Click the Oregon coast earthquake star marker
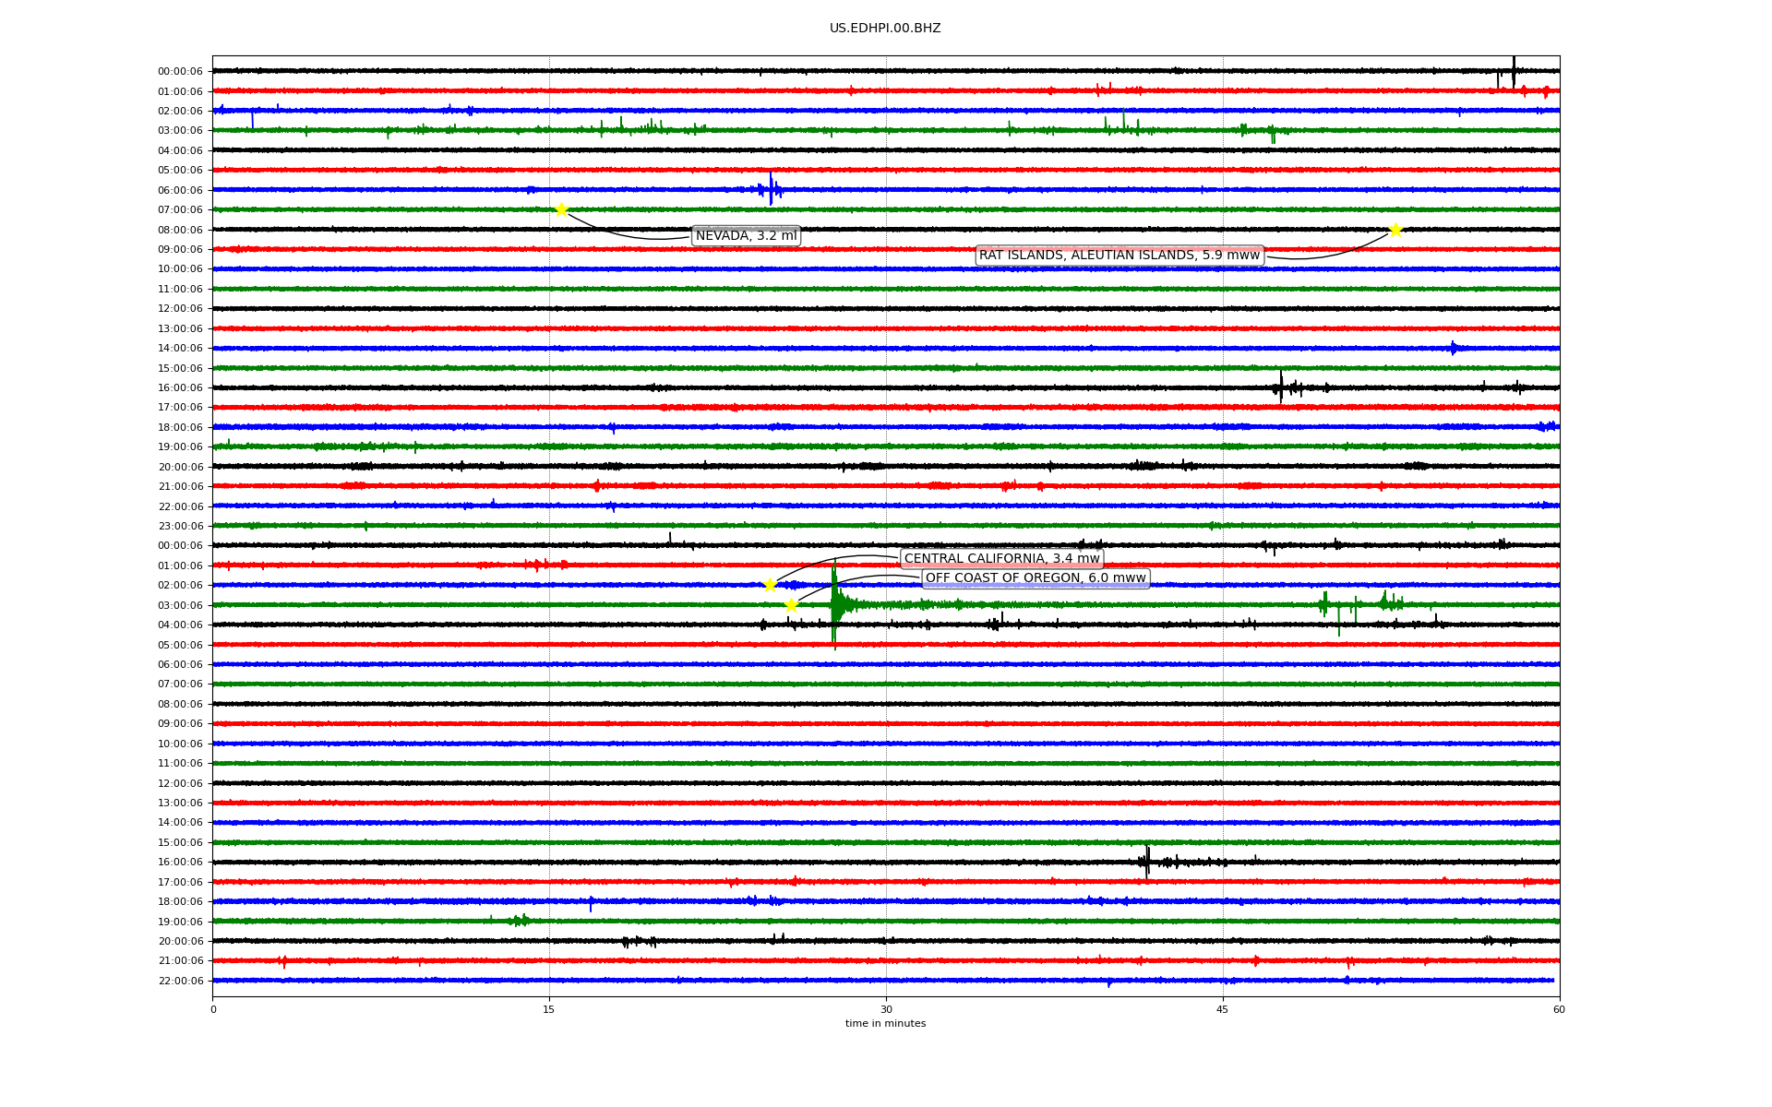 [791, 605]
